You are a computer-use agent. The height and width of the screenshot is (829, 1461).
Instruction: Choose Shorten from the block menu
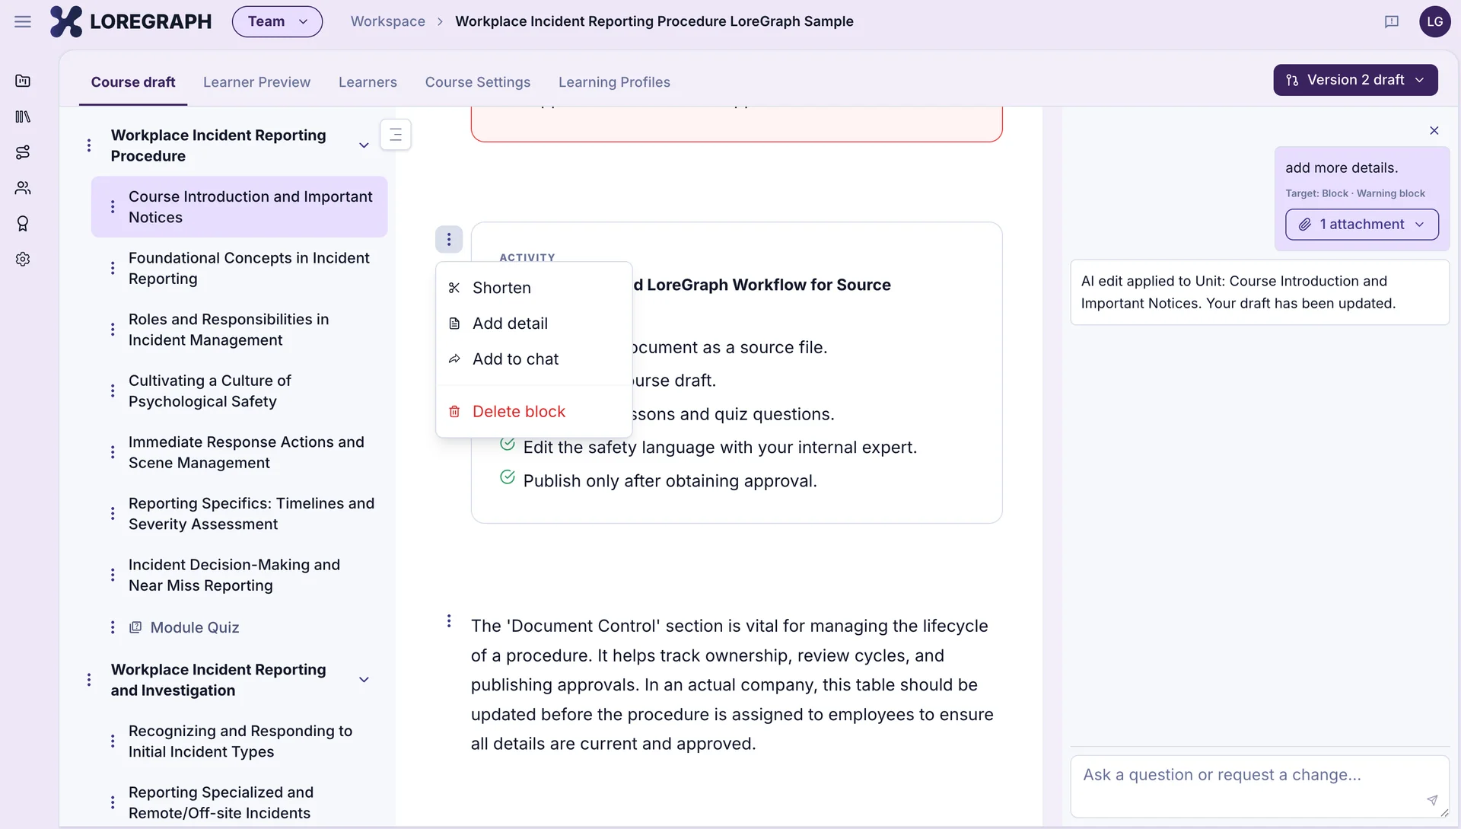pyautogui.click(x=533, y=288)
